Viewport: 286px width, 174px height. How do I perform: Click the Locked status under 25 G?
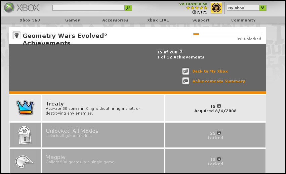tap(215, 138)
